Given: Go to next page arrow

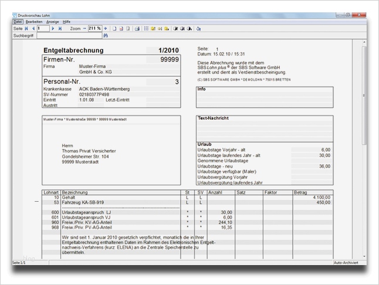Looking at the screenshot, I should [53, 29].
